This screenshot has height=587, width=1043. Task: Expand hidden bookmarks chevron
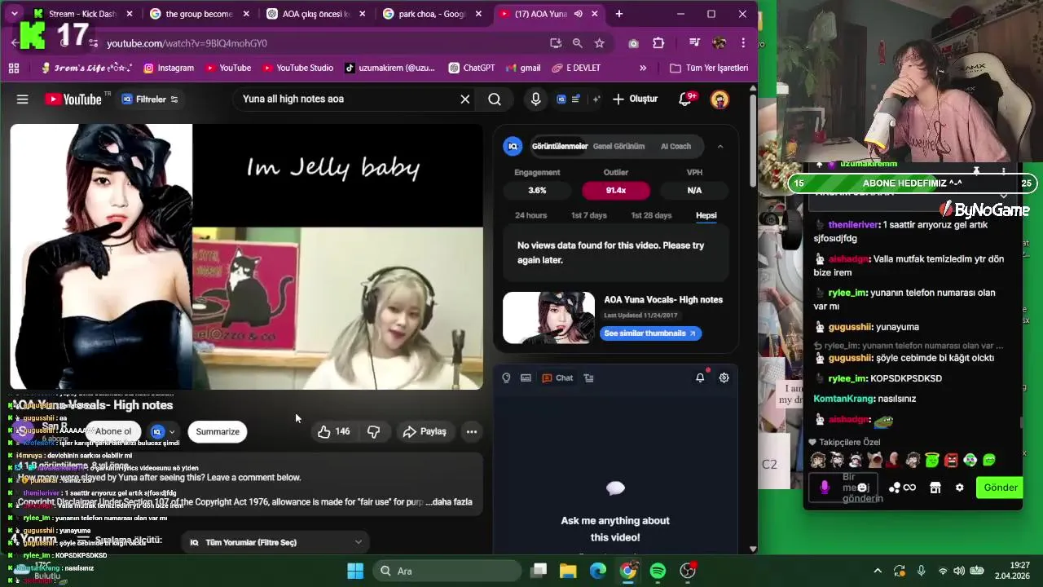click(643, 68)
